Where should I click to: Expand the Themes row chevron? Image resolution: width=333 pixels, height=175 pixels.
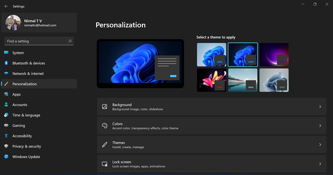pos(320,145)
